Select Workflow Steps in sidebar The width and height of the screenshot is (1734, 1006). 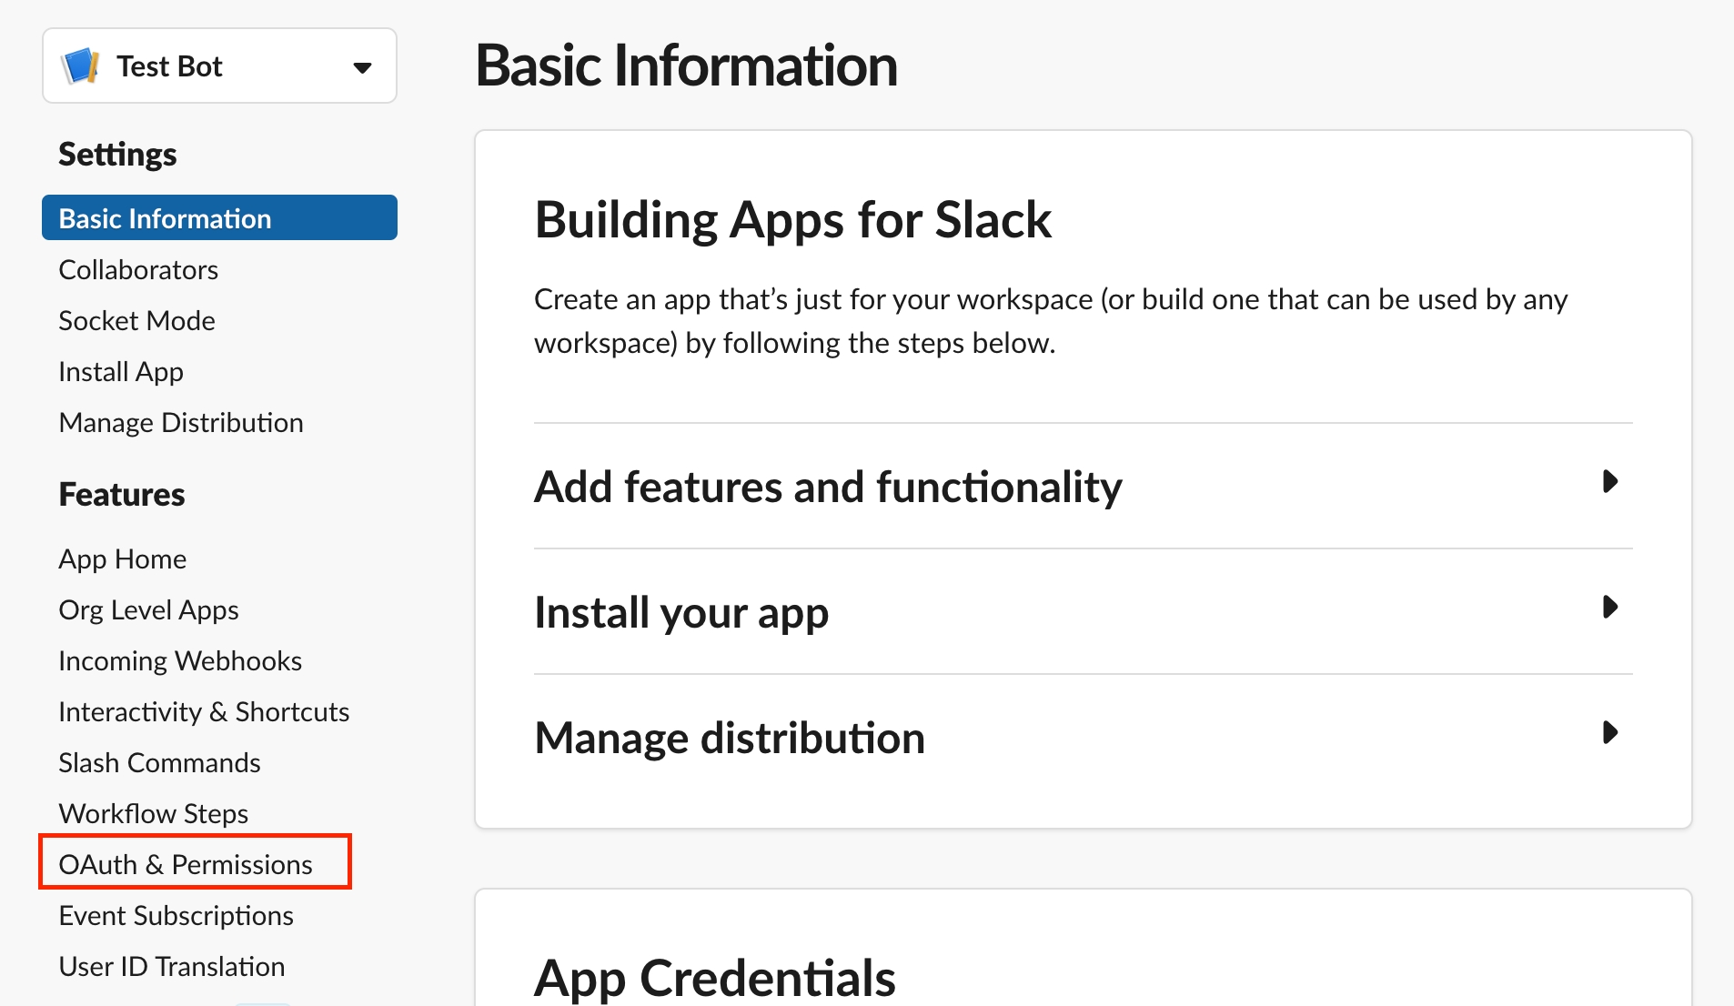[153, 814]
